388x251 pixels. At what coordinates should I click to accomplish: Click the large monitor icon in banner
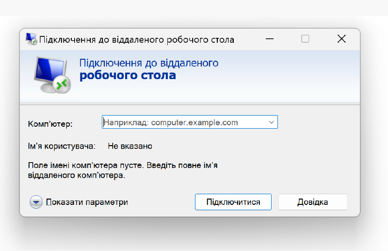[52, 75]
